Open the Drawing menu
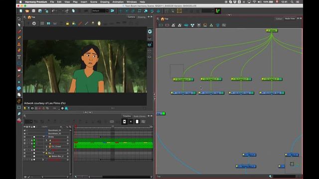 pos(105,2)
